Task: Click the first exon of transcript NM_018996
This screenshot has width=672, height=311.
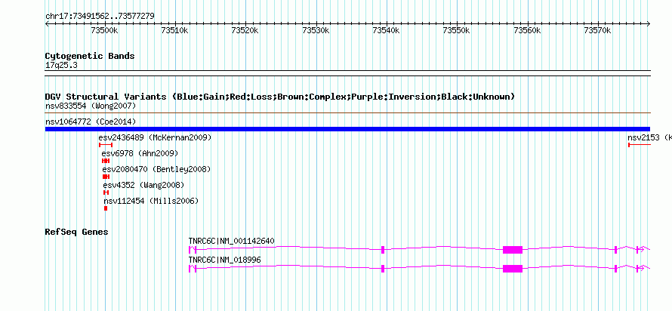Action: tap(190, 269)
